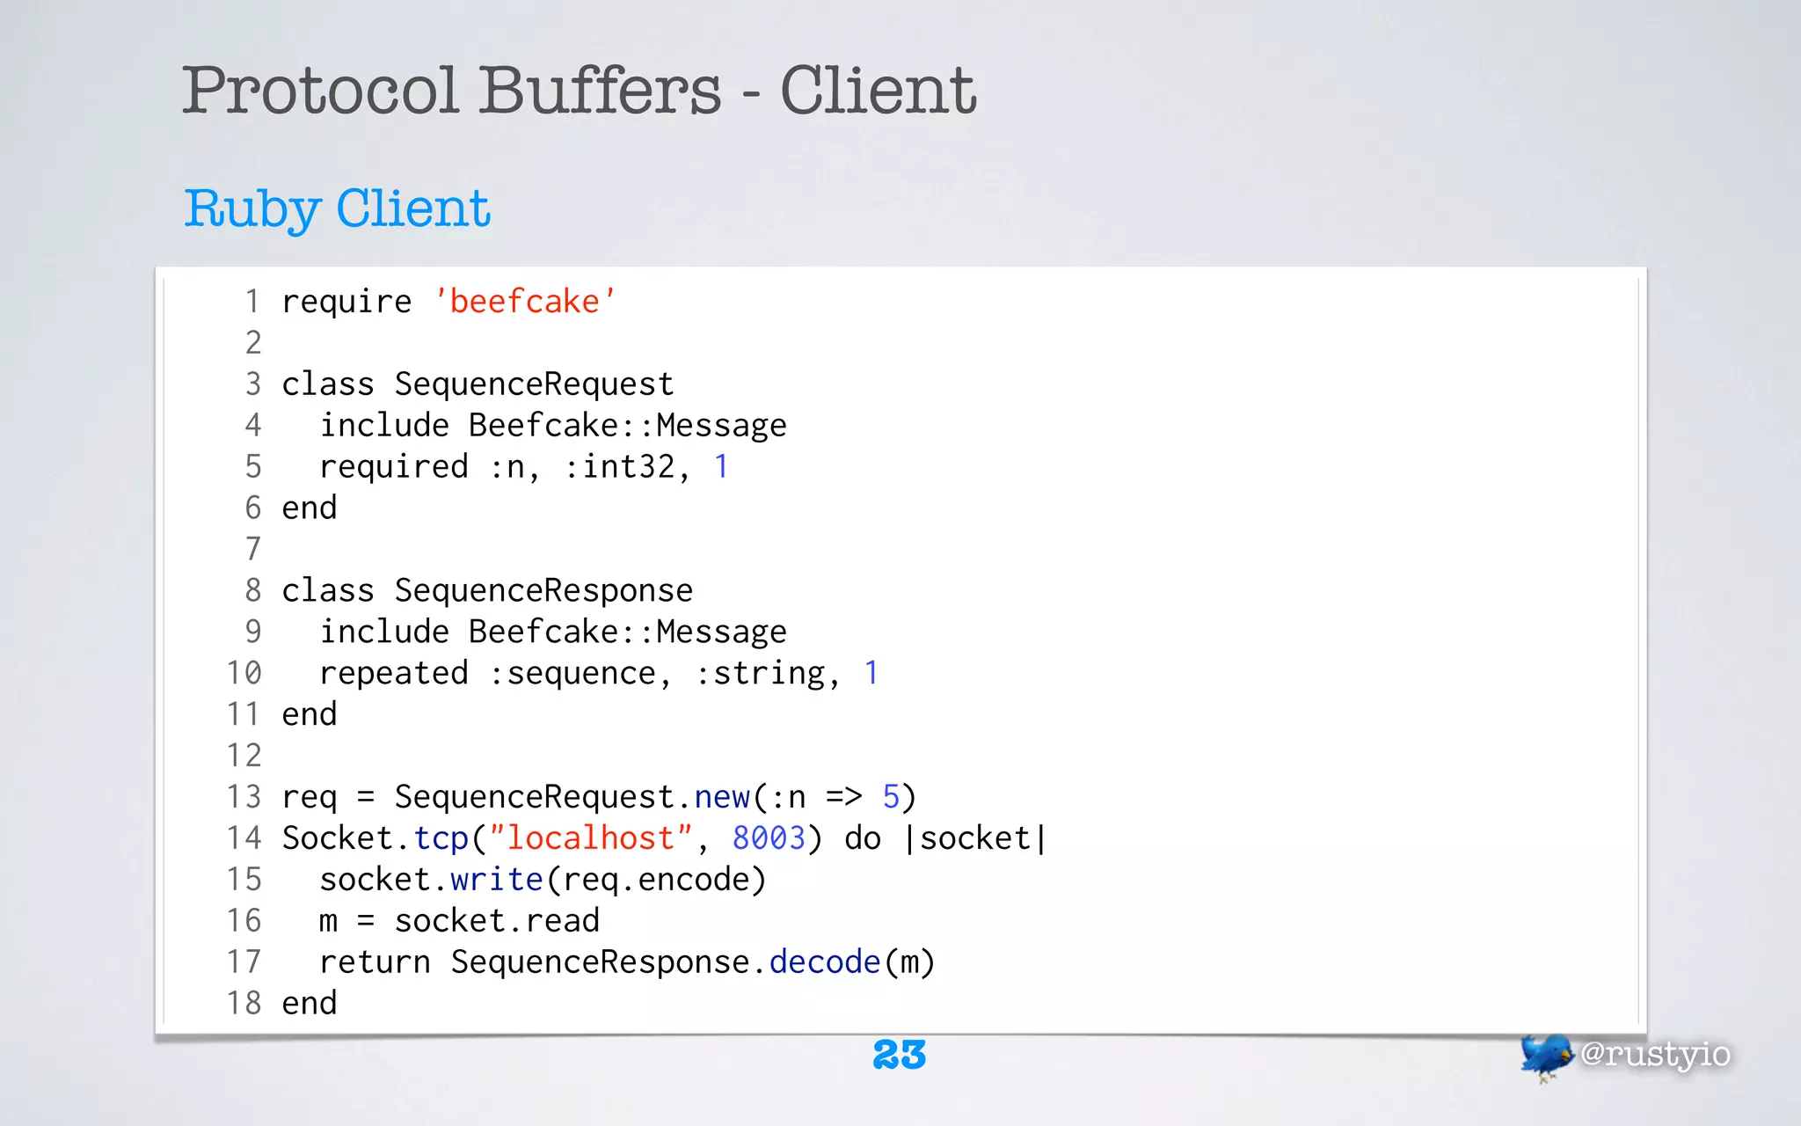Click the line "m = socket.read"
Screen dimensions: 1801x1126
459,921
